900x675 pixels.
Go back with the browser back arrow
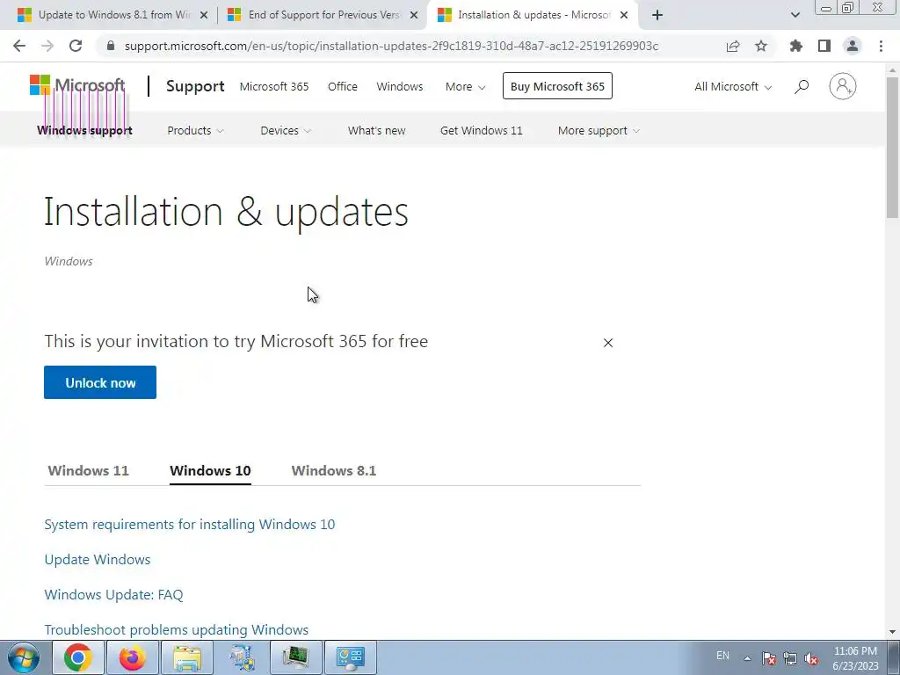[x=19, y=46]
